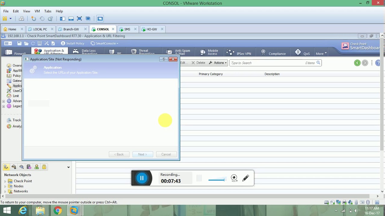The width and height of the screenshot is (385, 216).
Task: Click the Services objects tab icon
Action: 14,167
